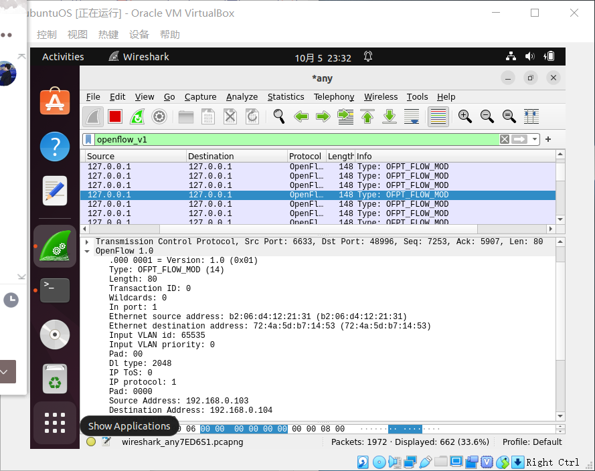
Task: Jump to the first packet
Action: coord(367,116)
